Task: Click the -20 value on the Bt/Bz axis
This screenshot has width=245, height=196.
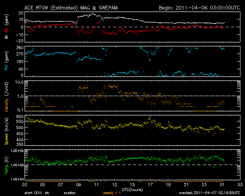Action: (20, 41)
